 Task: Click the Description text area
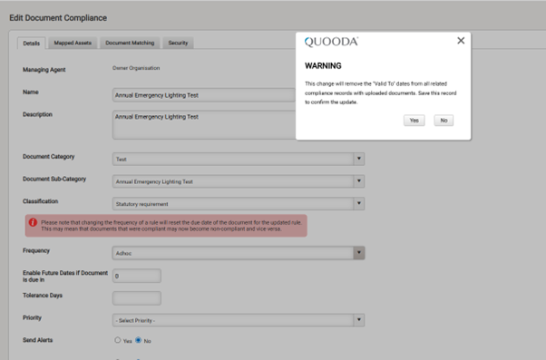point(204,125)
